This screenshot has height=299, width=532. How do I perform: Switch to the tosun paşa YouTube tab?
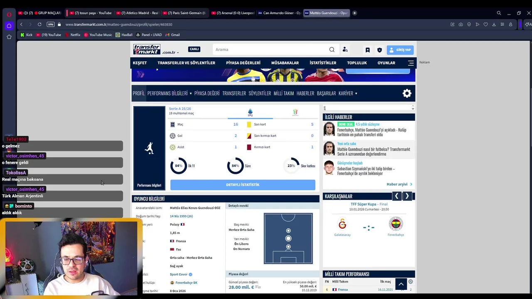click(x=90, y=13)
